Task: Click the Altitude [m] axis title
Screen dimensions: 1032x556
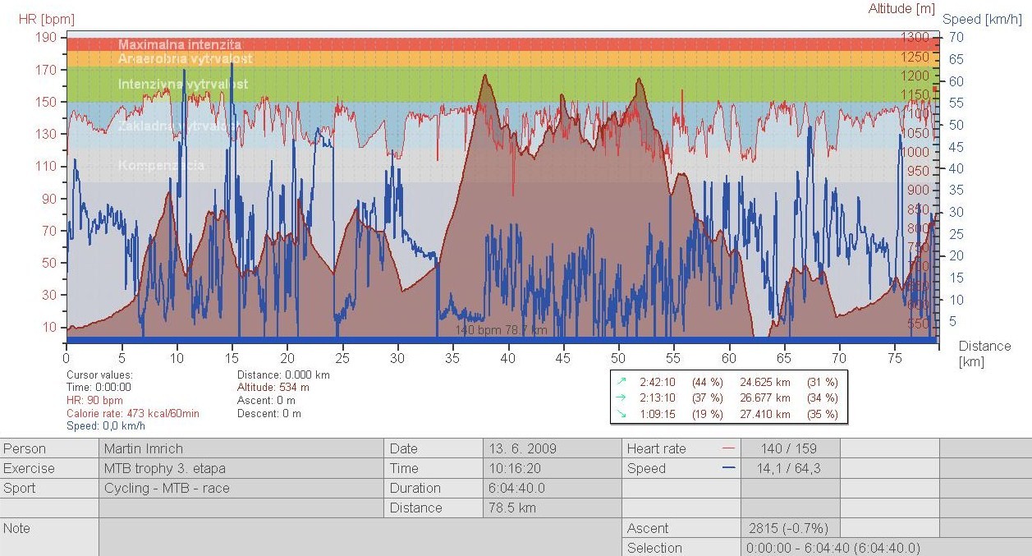Action: tap(901, 8)
